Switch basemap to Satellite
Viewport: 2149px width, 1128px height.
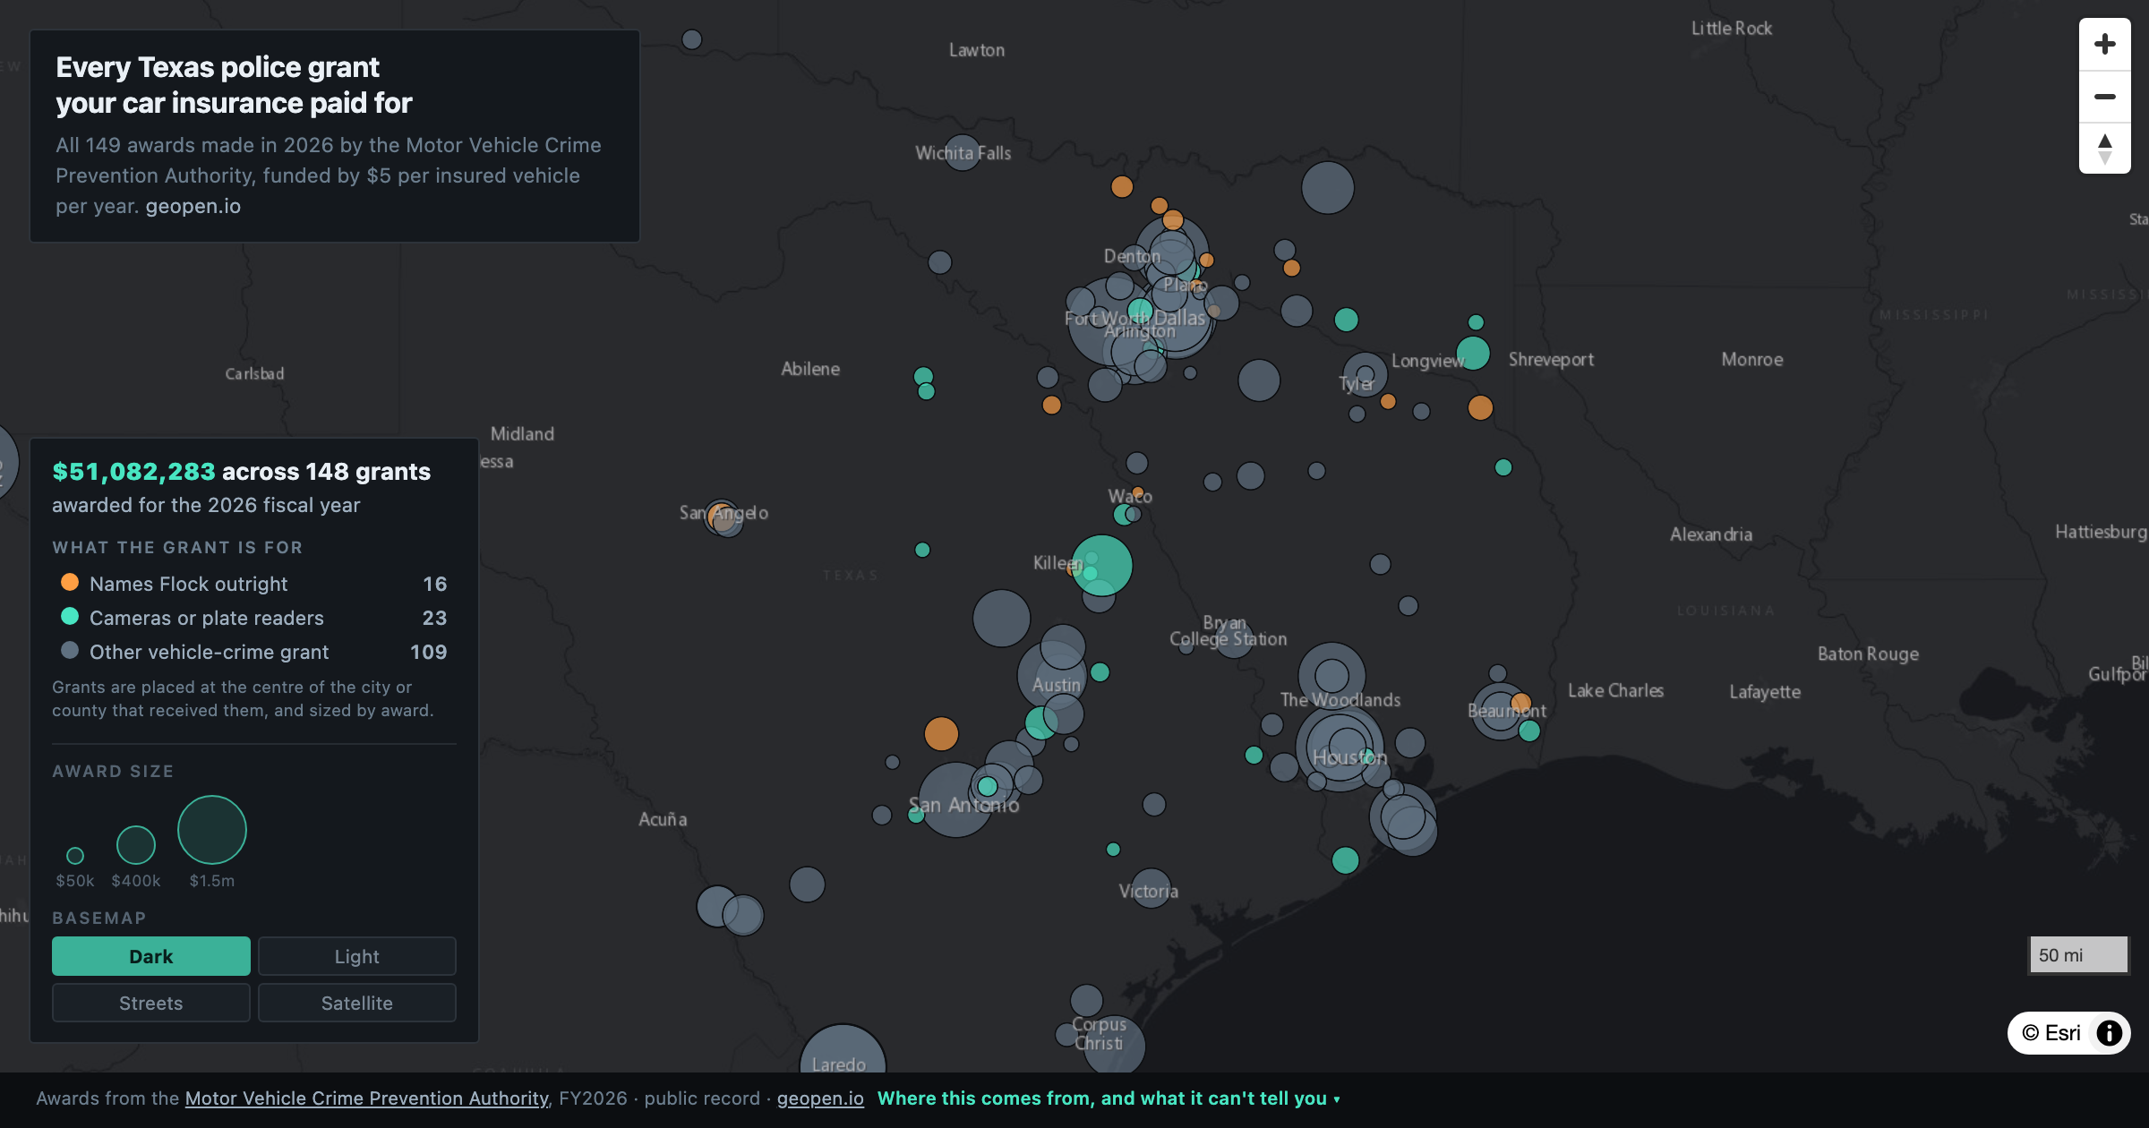click(357, 1003)
